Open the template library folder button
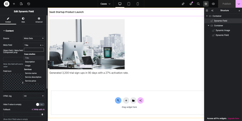Viewport: 242px width, 121px height. [x=133, y=101]
